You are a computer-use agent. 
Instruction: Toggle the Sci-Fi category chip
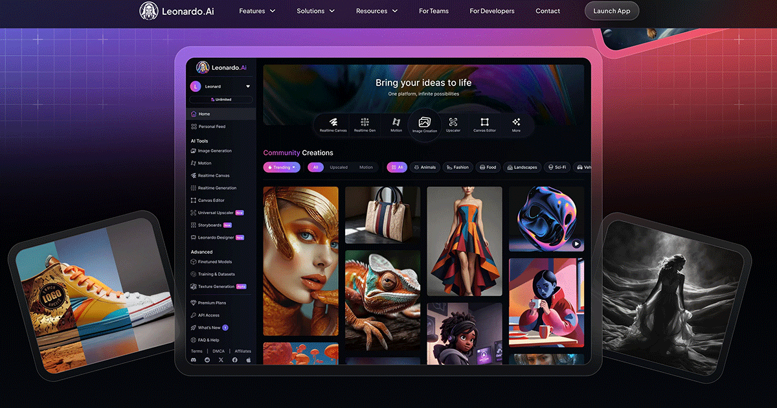(557, 167)
